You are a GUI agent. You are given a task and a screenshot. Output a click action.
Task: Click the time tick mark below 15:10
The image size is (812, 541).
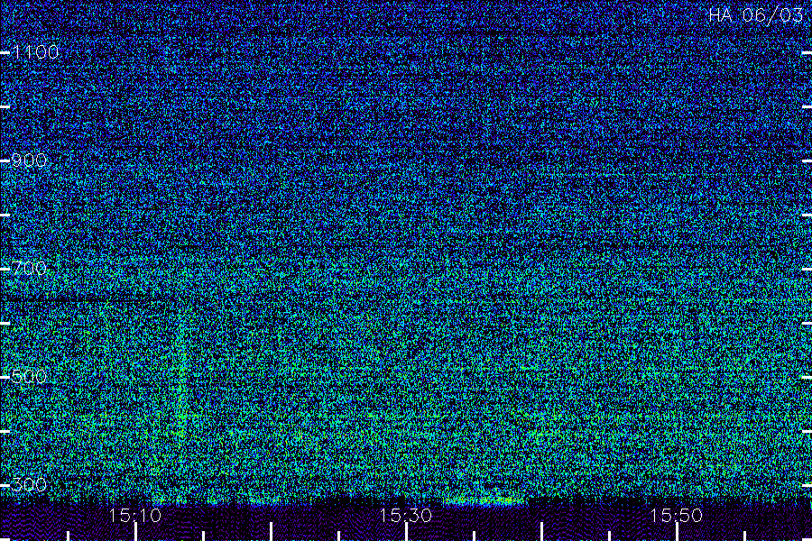pos(135,532)
